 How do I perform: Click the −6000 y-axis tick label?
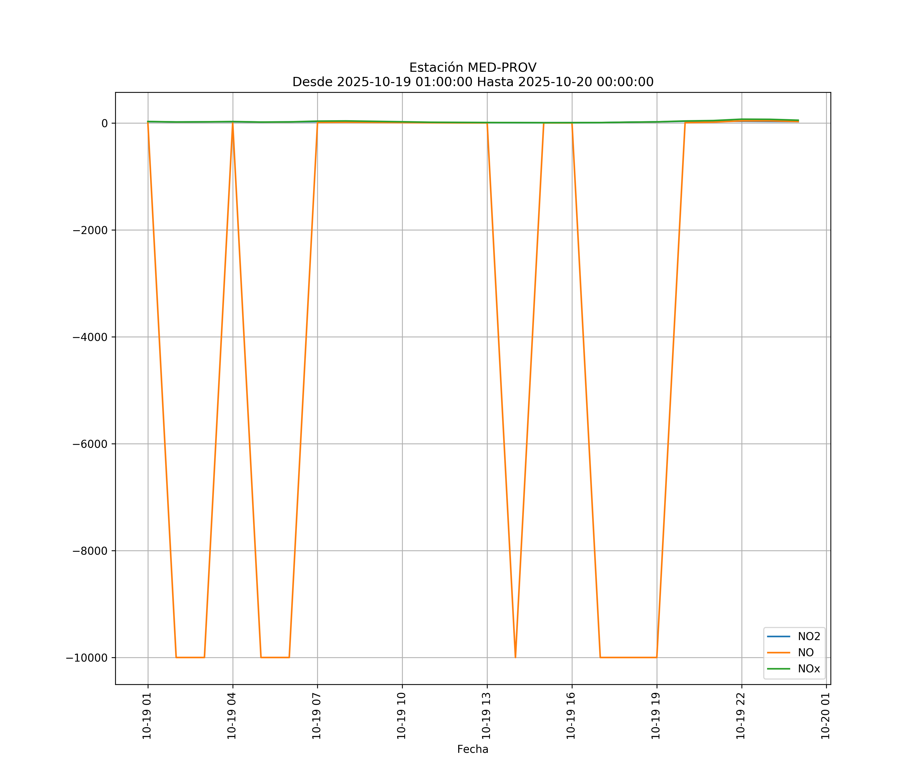click(90, 444)
